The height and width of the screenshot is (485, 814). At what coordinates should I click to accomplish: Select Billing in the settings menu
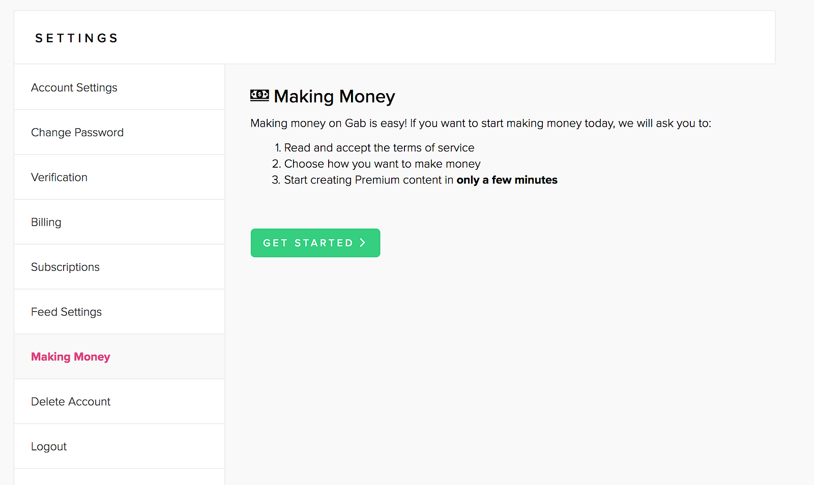[x=119, y=222]
